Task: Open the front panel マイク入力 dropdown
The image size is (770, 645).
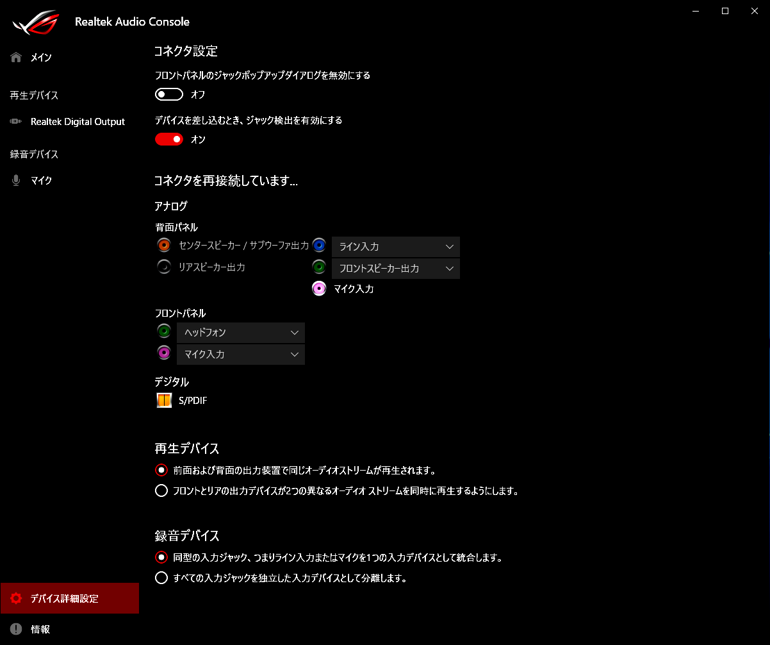Action: pos(241,354)
